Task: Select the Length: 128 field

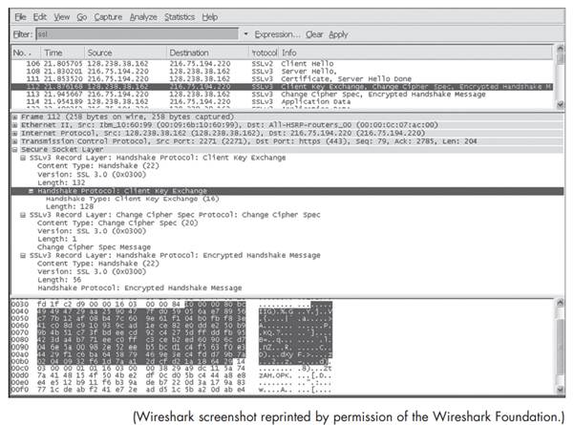Action: [70, 207]
